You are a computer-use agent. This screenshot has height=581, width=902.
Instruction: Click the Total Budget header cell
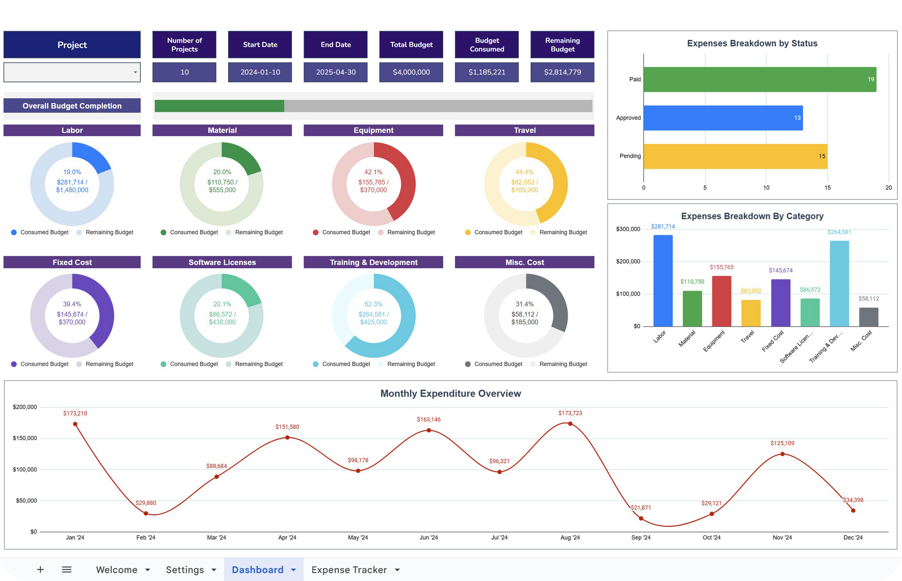click(x=411, y=44)
